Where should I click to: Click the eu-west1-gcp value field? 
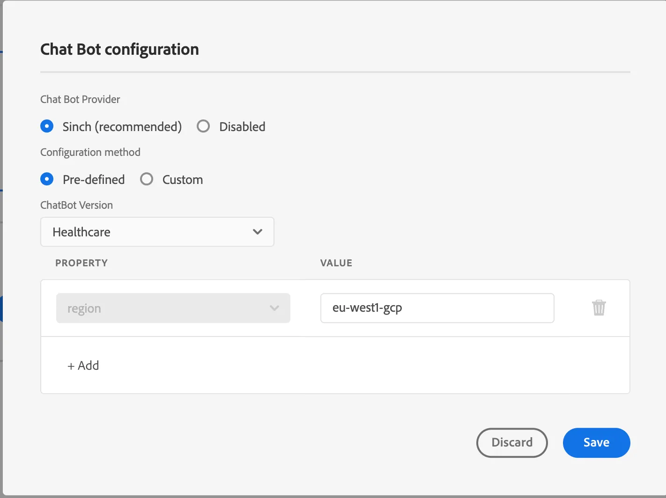click(437, 308)
